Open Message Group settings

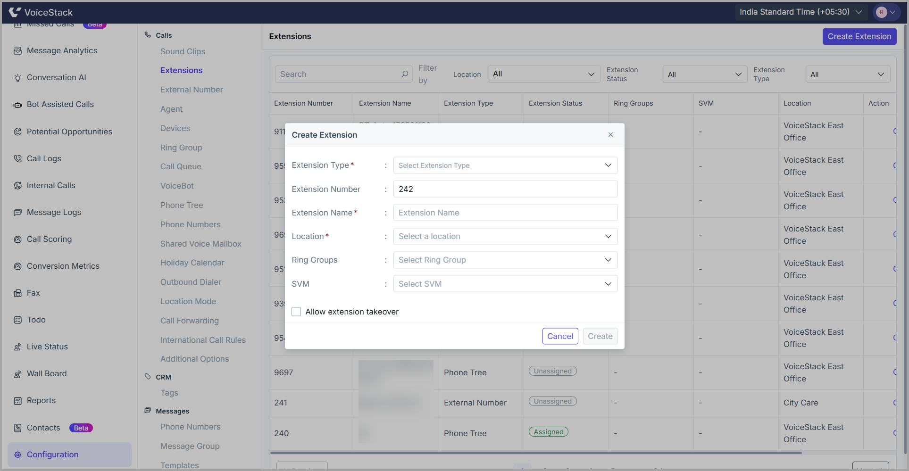[x=190, y=446]
